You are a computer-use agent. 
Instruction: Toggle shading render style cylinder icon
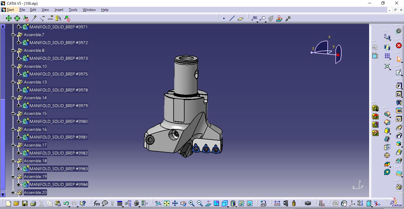pos(233,203)
